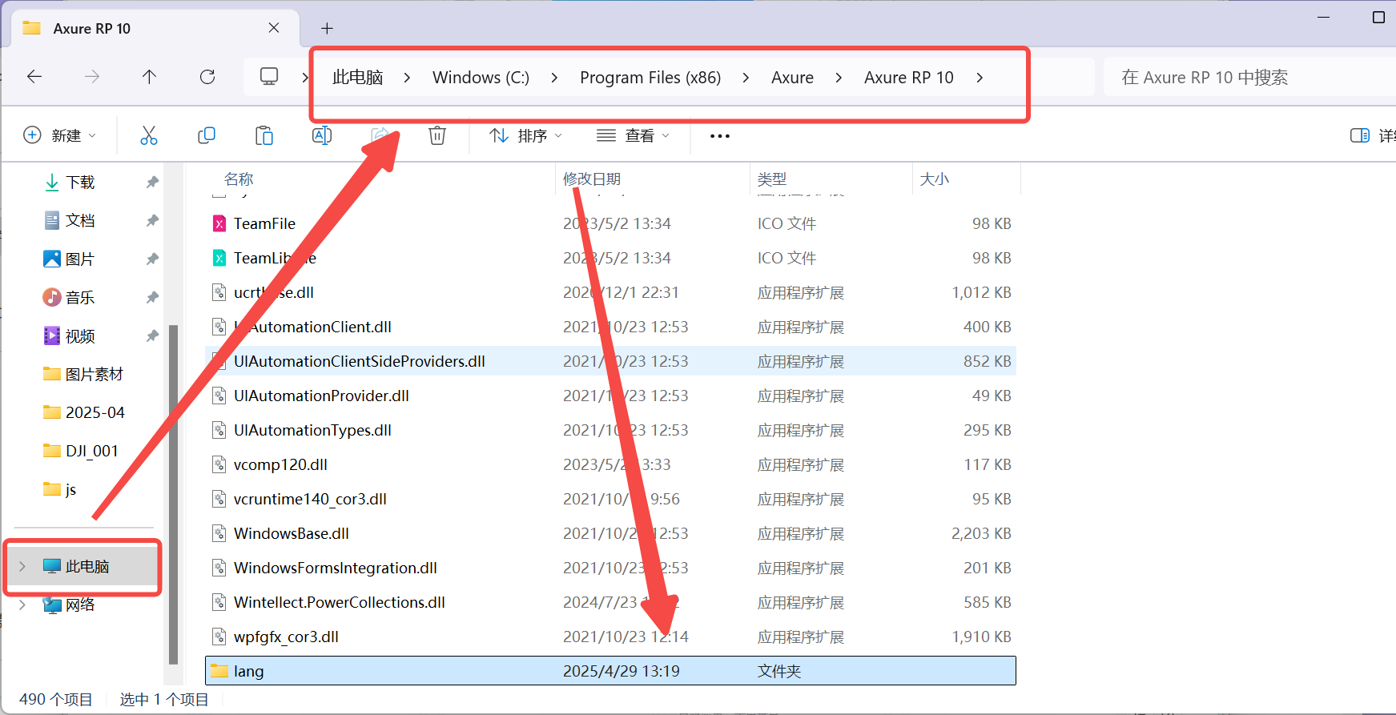1396x715 pixels.
Task: Refresh the current folder view
Action: pos(207,77)
